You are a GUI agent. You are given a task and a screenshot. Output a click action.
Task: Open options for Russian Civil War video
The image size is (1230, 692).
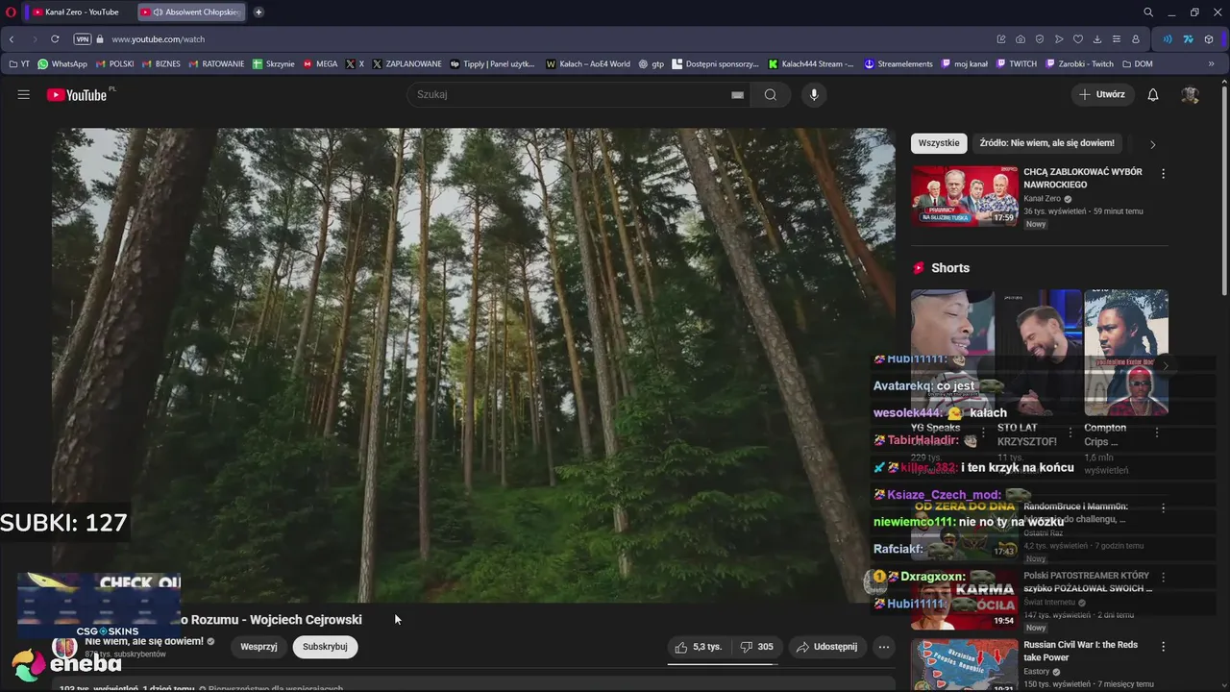(x=1163, y=647)
